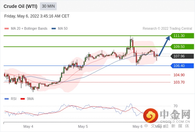Viewport: 195px width, 132px height.
Task: Toggle the MA 20 + Bollinger Bands legend
Action: tap(26, 29)
